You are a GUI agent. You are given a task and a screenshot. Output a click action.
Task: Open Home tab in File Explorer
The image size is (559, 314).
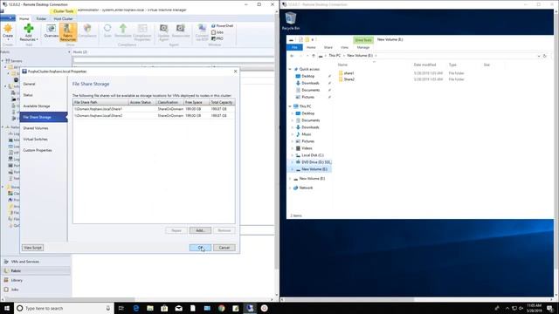(x=311, y=47)
